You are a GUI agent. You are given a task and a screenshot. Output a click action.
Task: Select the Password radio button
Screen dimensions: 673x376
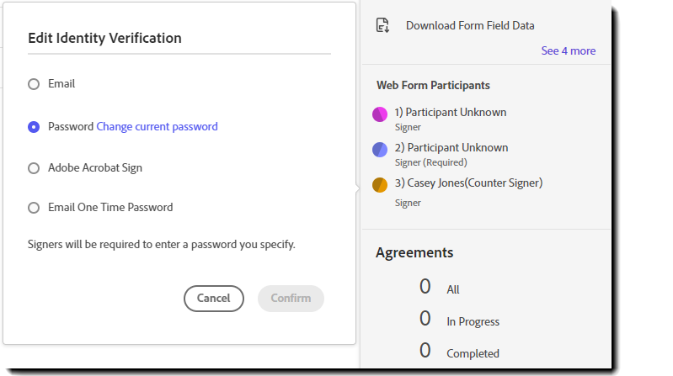[34, 127]
